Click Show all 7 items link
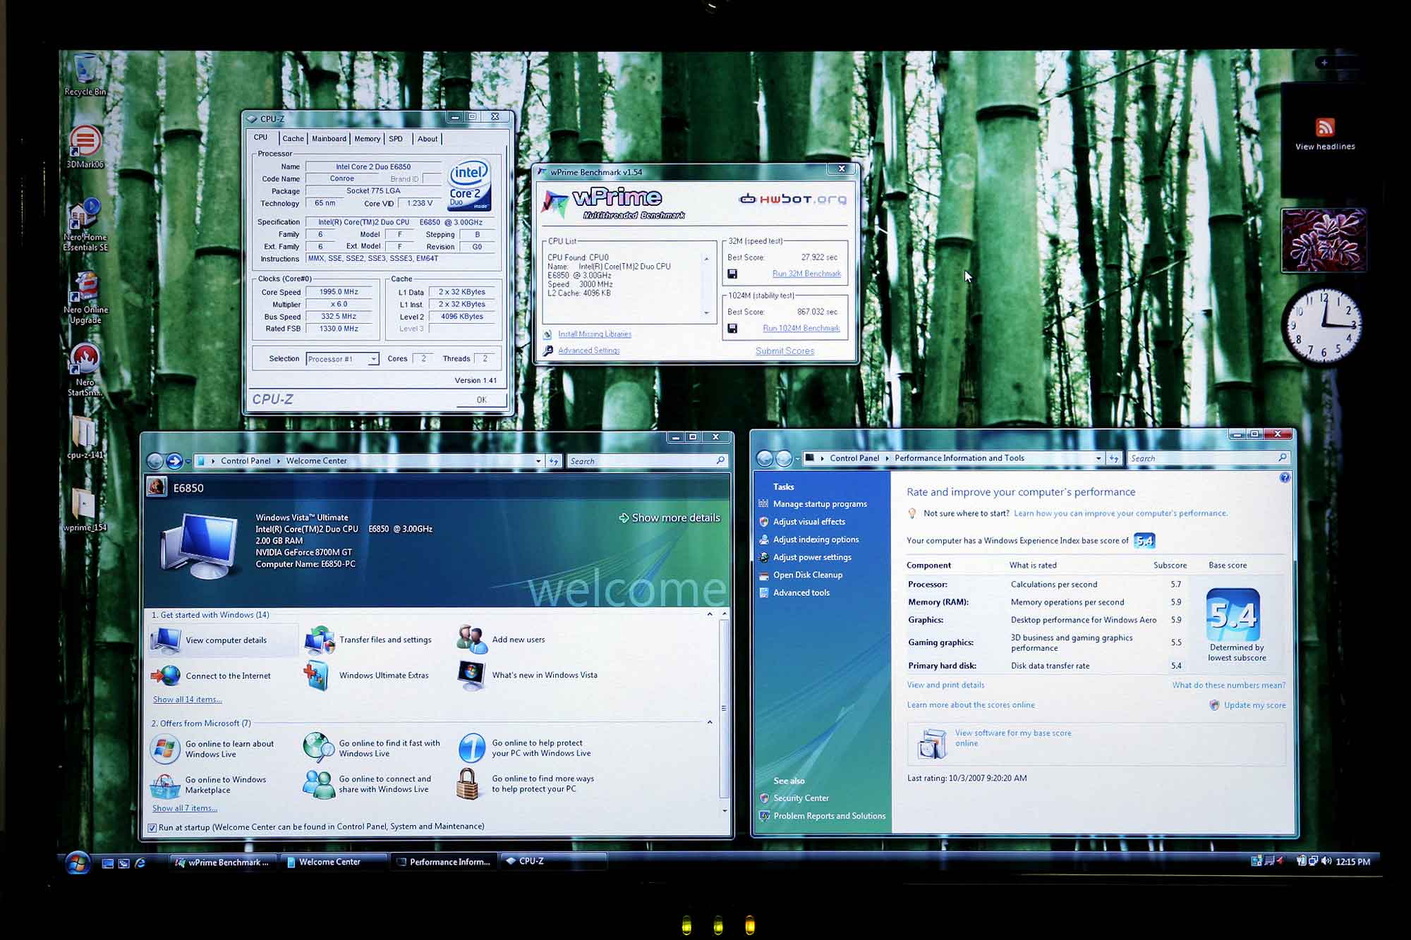The height and width of the screenshot is (940, 1411). click(185, 808)
